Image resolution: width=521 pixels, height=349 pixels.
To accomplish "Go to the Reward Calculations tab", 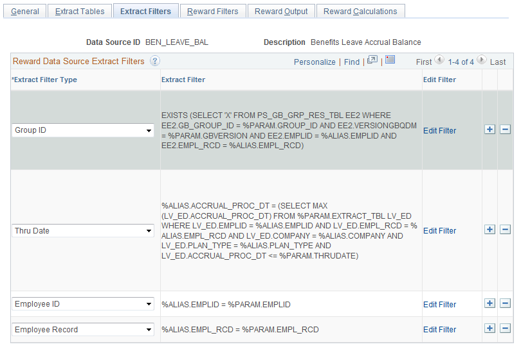I will pos(360,12).
